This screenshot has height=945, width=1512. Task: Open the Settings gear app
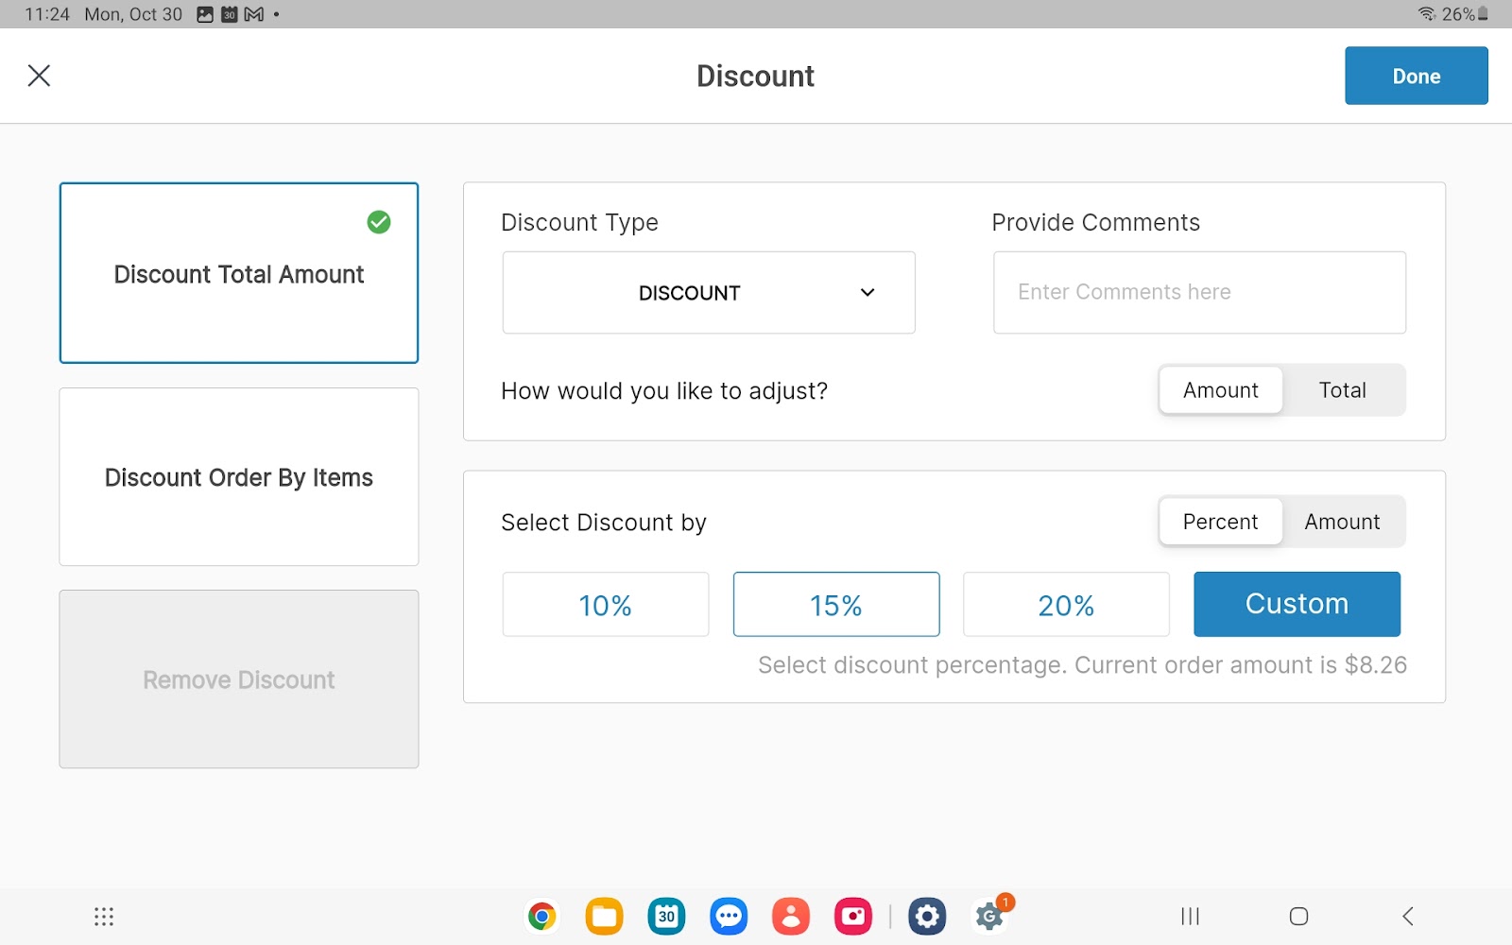coord(927,916)
